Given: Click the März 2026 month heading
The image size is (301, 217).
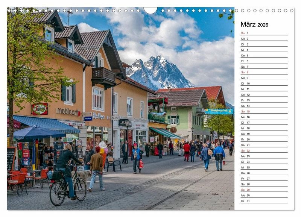Looking at the screenshot, I should click(254, 24).
